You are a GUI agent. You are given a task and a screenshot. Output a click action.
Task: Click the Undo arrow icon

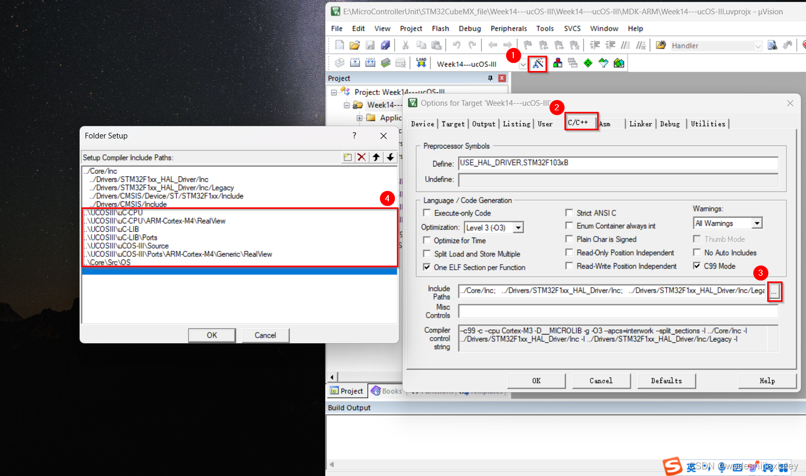coord(457,45)
